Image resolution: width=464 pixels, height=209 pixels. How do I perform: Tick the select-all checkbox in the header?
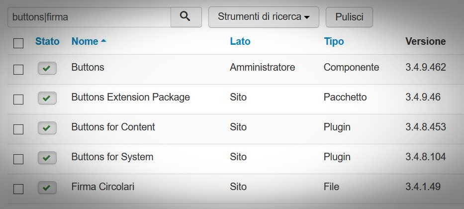[18, 43]
